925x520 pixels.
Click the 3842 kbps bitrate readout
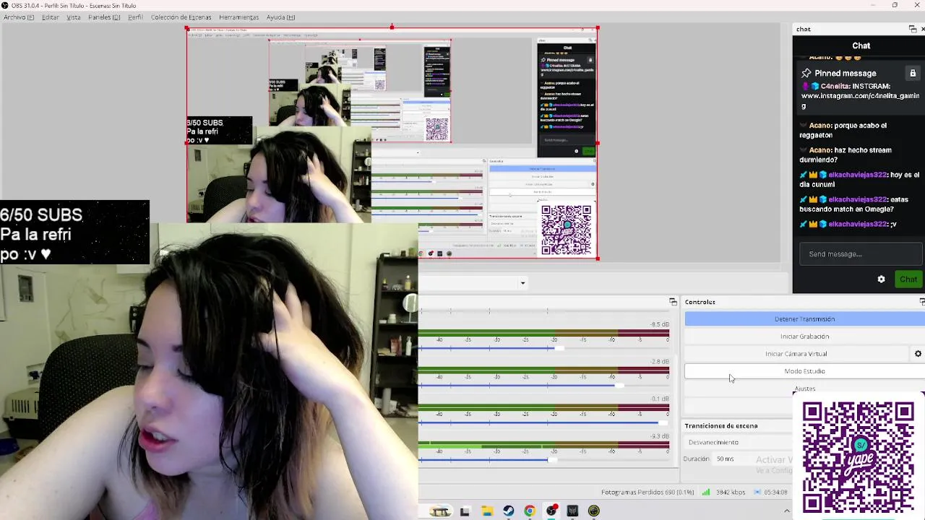coord(731,493)
